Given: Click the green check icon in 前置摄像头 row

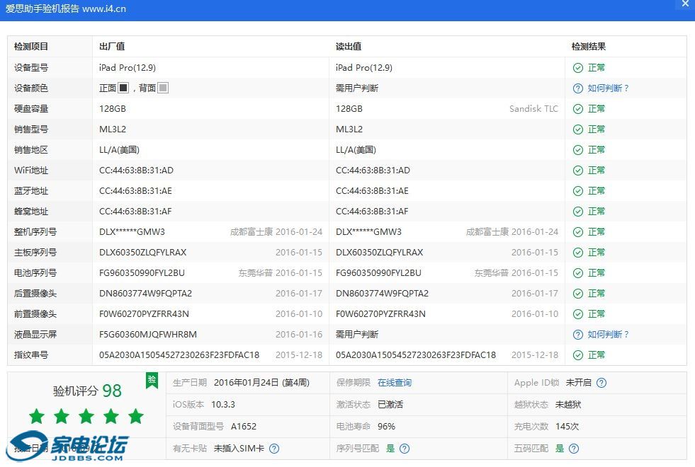Looking at the screenshot, I should pos(578,314).
